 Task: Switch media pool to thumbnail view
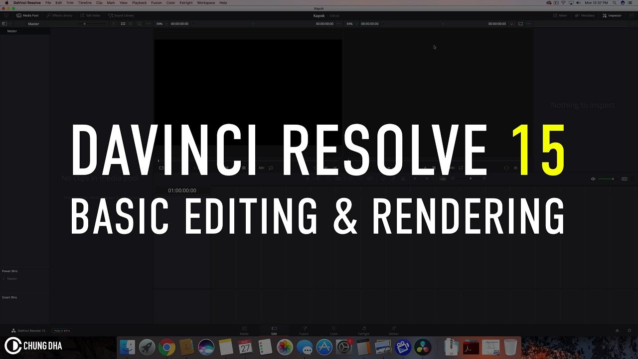click(x=123, y=24)
